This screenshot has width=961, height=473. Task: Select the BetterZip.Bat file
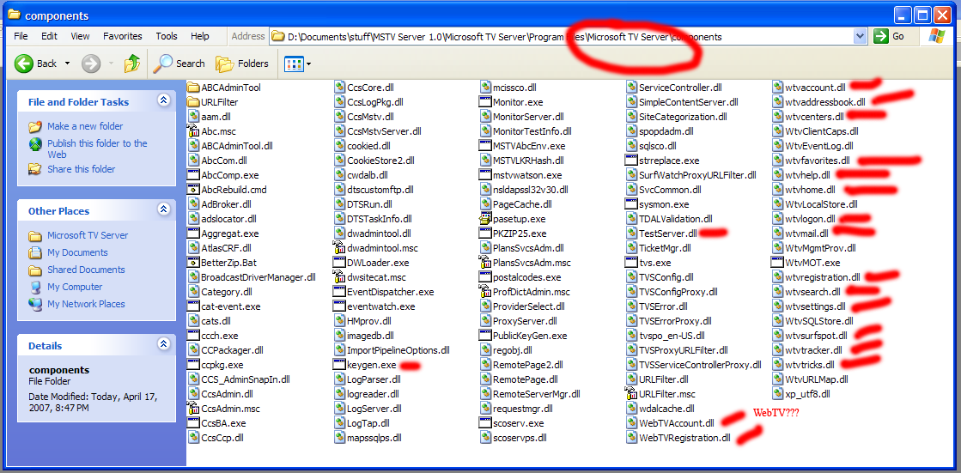pyautogui.click(x=228, y=263)
